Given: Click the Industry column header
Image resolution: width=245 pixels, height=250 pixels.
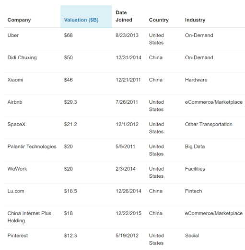Looking at the screenshot, I should click(x=195, y=20).
